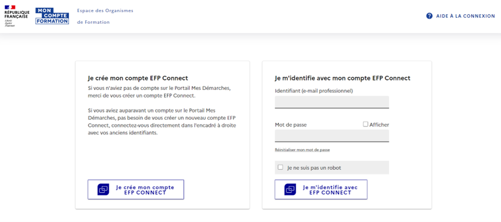Click the paragraph starting "Si vous aviez auparavant"
This screenshot has height=222, width=501.
point(162,121)
